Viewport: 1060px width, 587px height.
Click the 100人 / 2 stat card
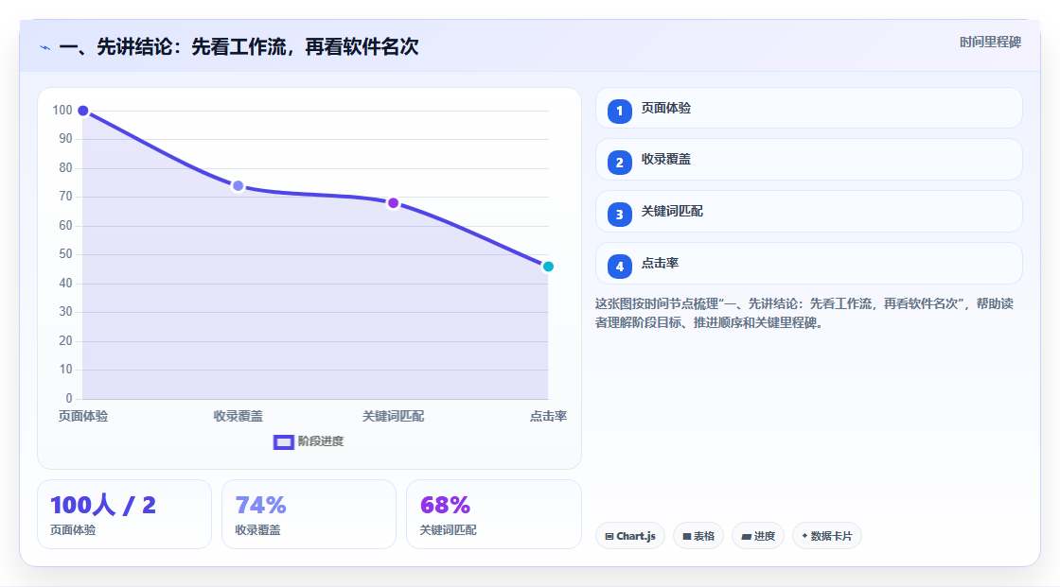[124, 514]
